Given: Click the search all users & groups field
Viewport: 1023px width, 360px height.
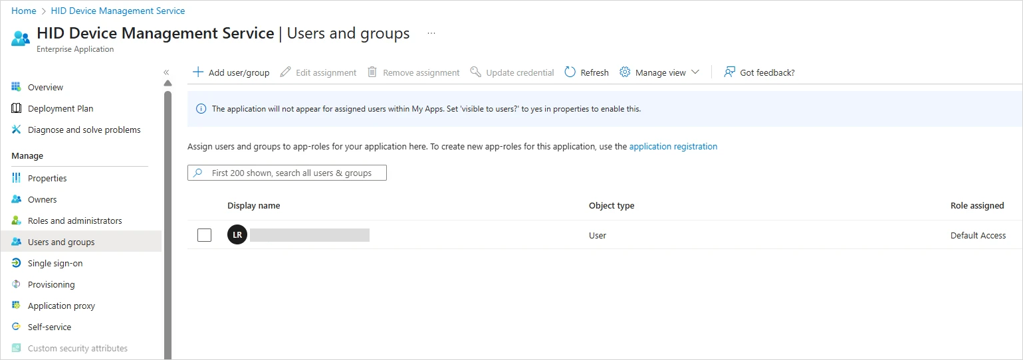Looking at the screenshot, I should point(292,173).
